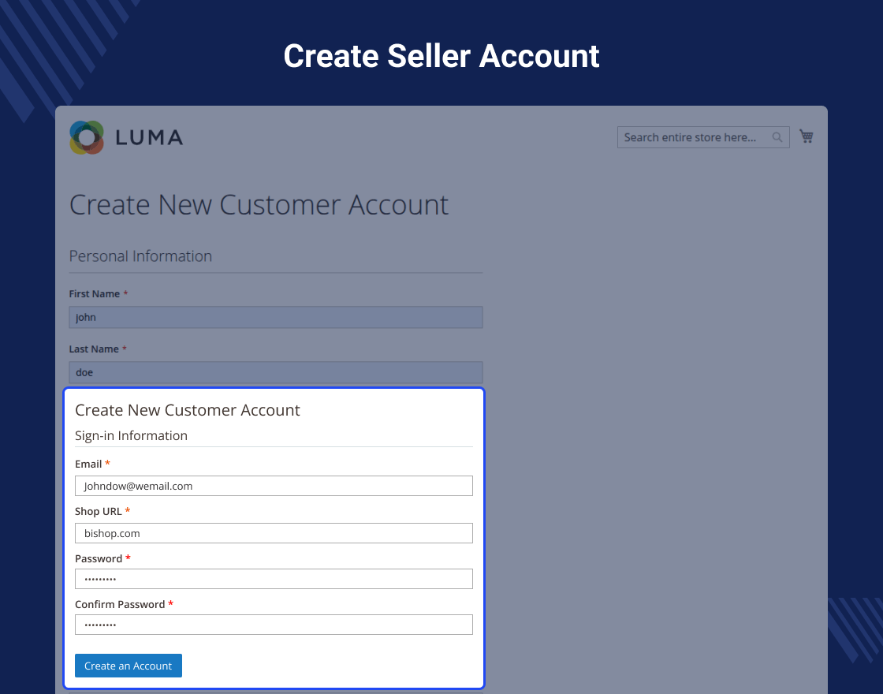This screenshot has height=694, width=883.
Task: Click the dimmed 'Create New Customer Account' page title
Action: click(259, 204)
